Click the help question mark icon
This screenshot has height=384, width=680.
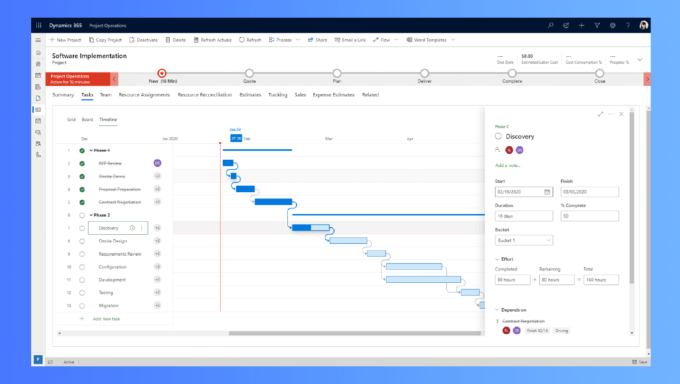(628, 26)
